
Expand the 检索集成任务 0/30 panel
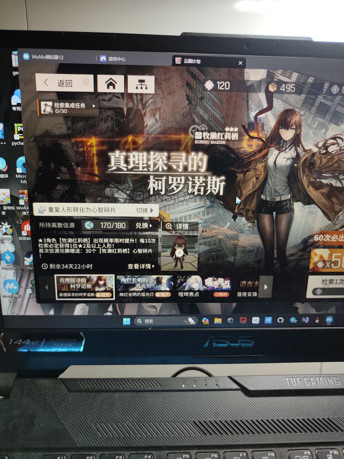coord(68,108)
